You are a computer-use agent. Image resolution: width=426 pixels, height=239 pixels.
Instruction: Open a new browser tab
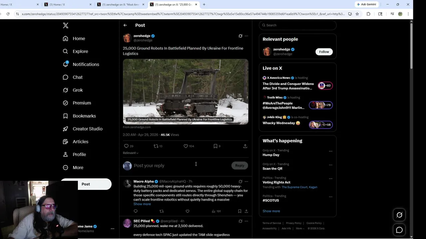click(204, 4)
